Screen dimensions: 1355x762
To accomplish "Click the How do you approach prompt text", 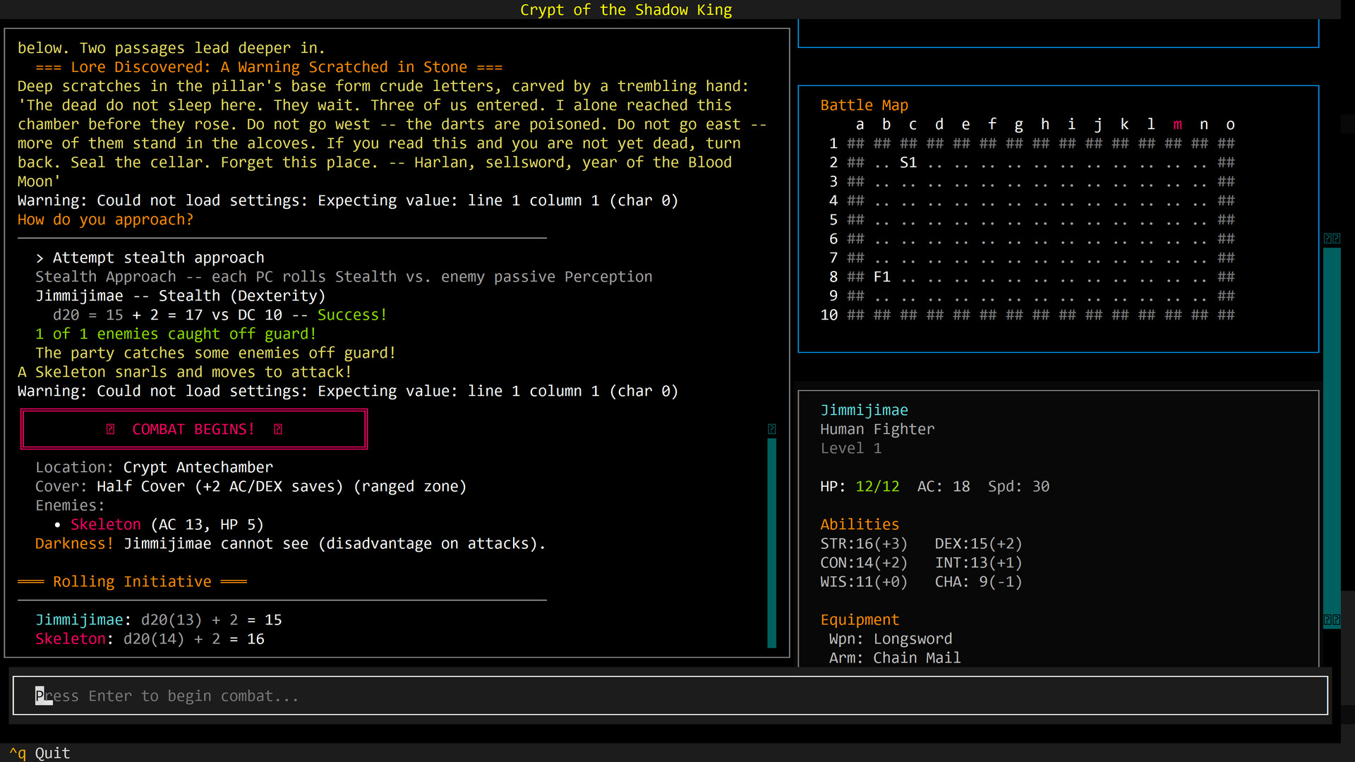I will [105, 219].
